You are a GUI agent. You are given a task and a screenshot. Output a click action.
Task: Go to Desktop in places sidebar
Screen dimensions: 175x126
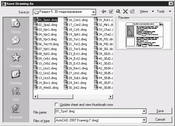point(16,77)
